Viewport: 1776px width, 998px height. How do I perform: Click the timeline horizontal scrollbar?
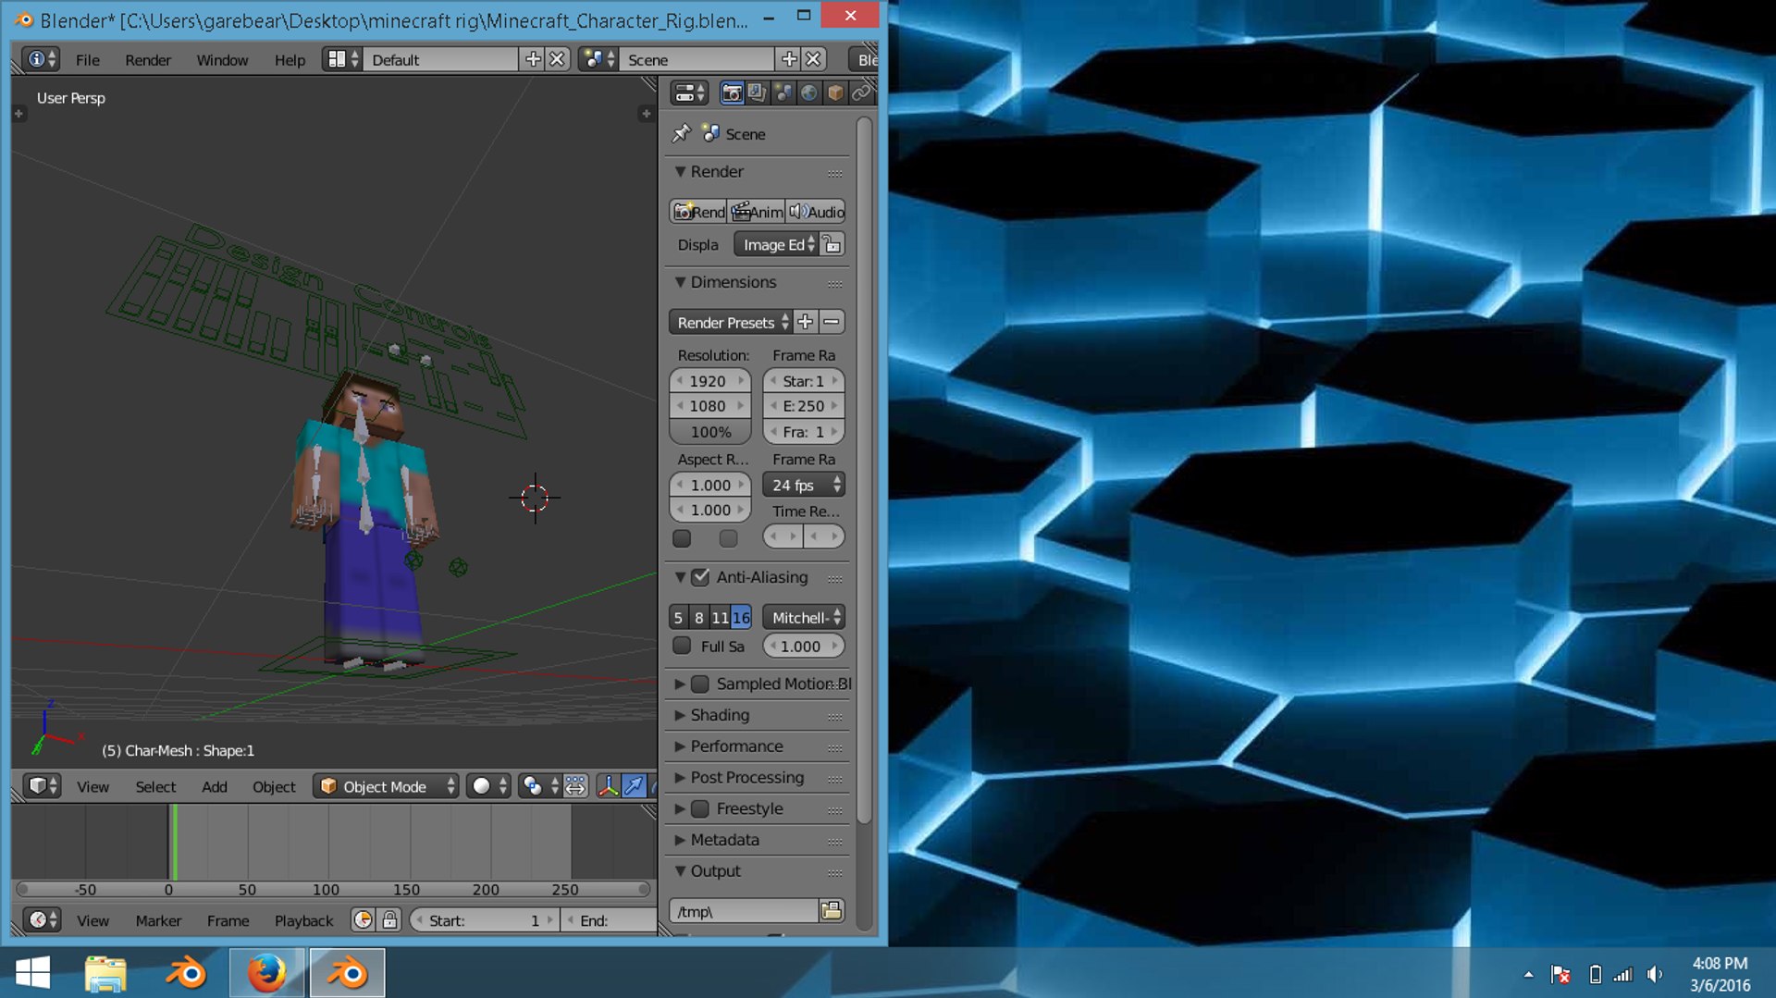coord(333,889)
